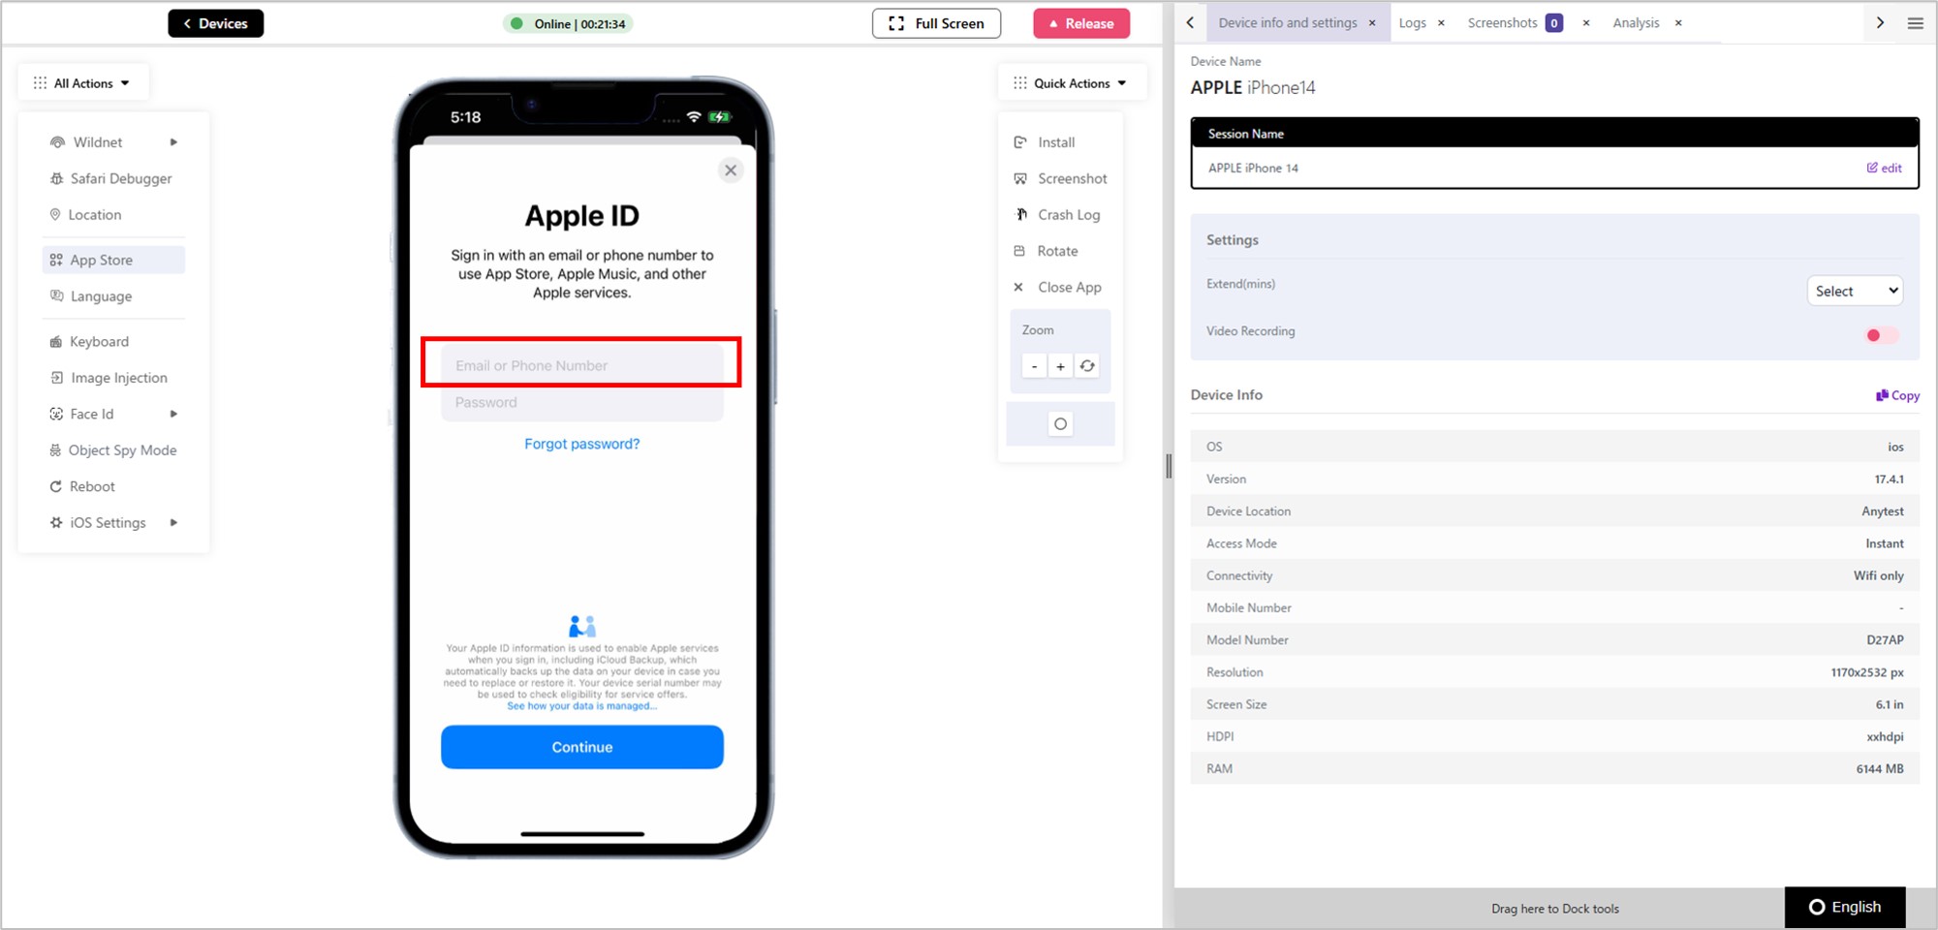Viewport: 1938px width, 930px height.
Task: Open the Safari Debugger tool
Action: (111, 178)
